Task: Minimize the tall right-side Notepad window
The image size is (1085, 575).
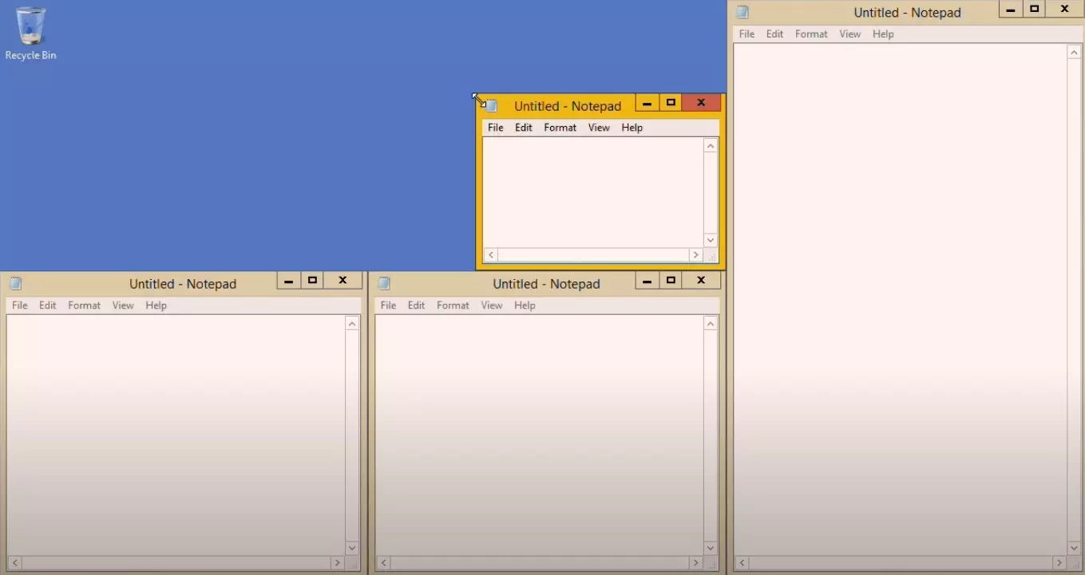Action: (1011, 10)
